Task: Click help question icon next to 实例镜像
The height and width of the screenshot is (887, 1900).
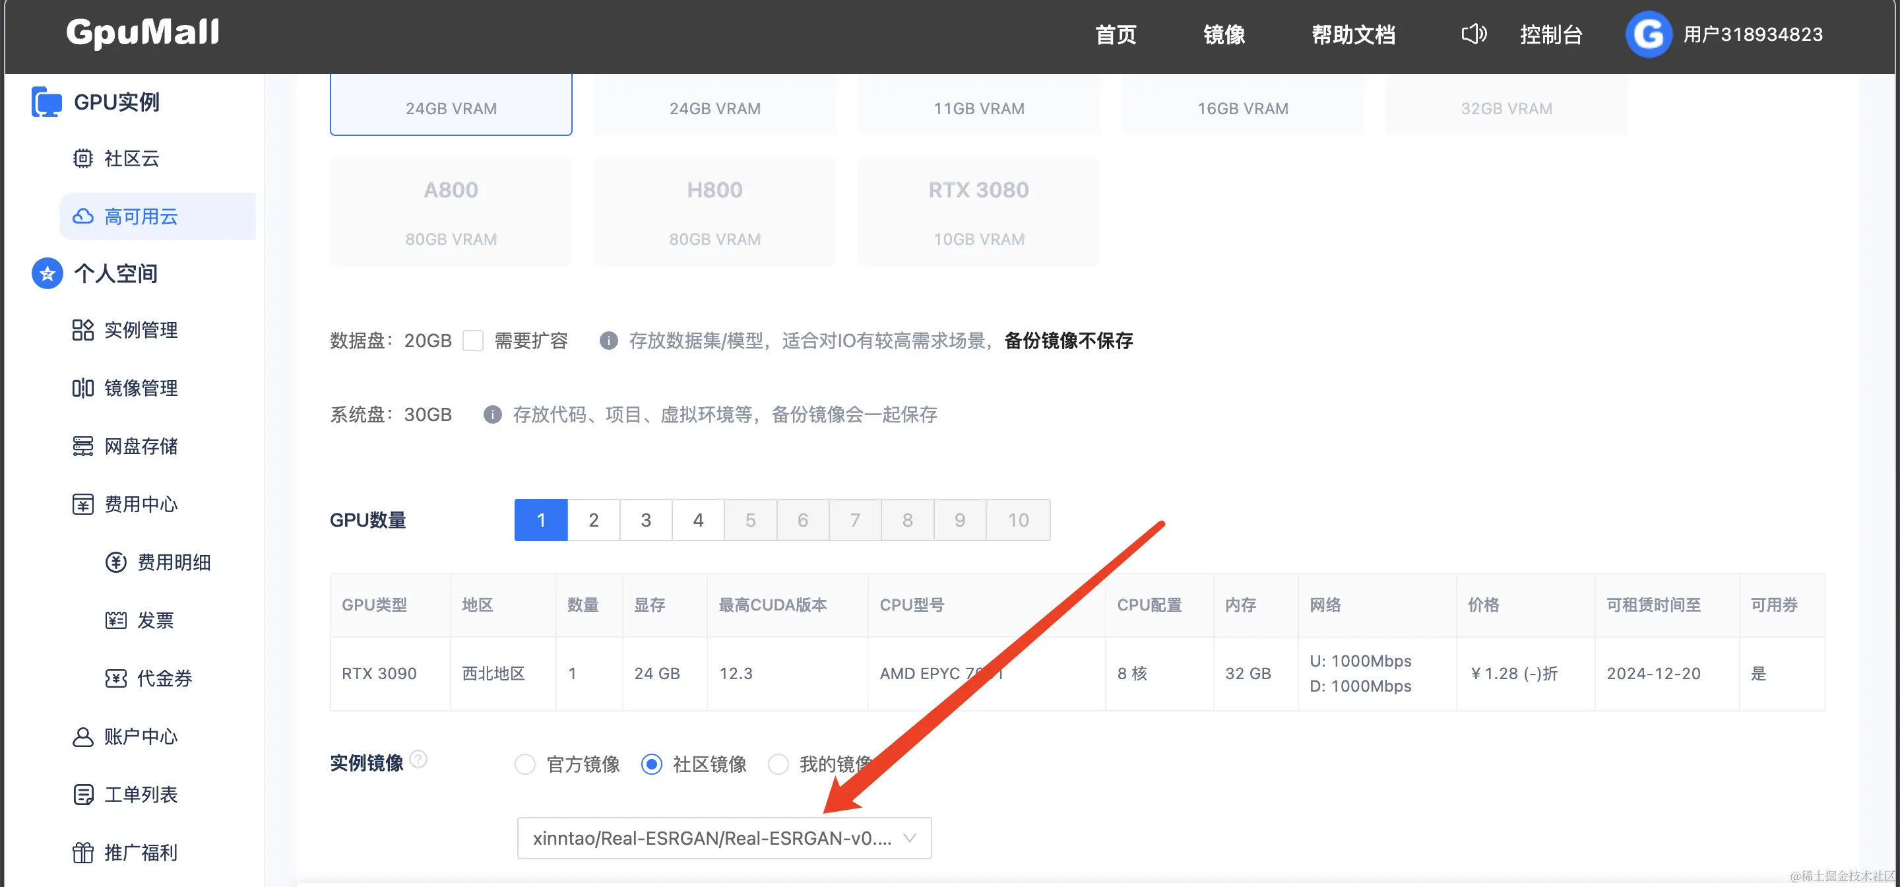Action: (418, 758)
